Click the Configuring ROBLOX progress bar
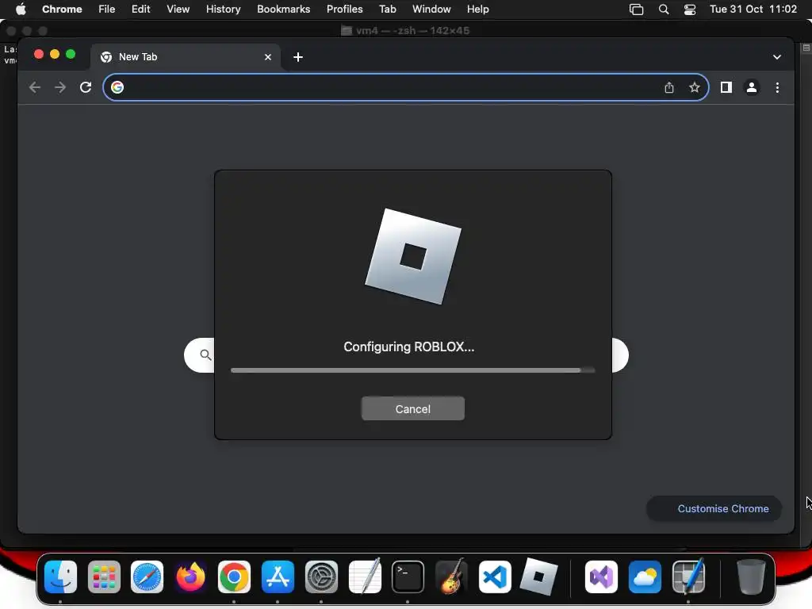The image size is (812, 609). tap(412, 370)
